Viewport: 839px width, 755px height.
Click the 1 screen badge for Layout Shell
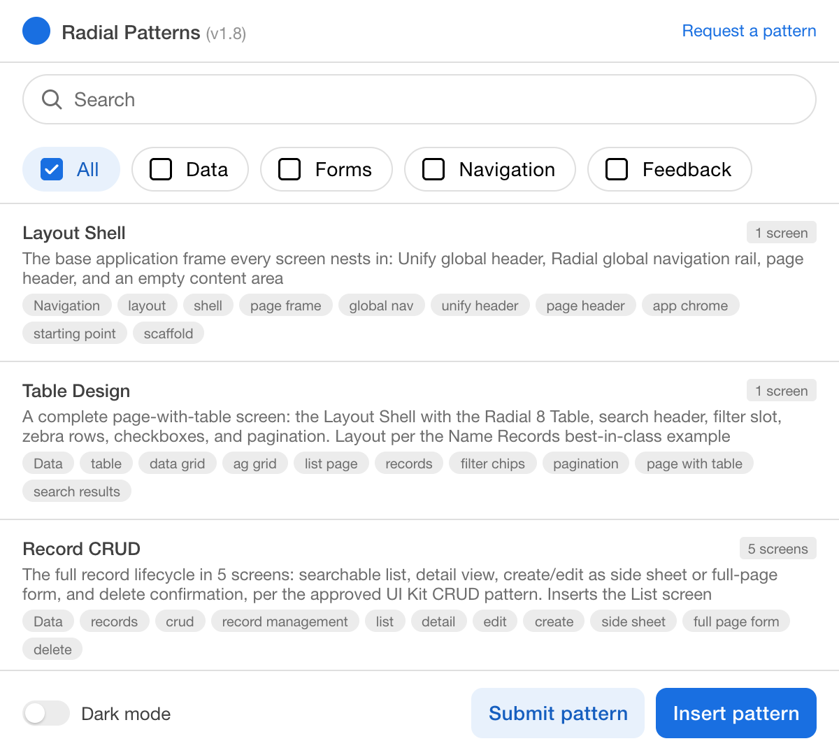(781, 233)
